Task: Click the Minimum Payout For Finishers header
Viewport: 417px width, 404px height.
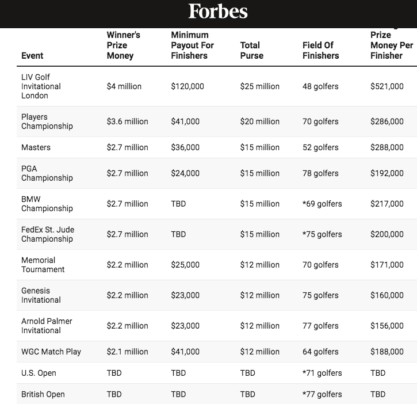Action: (192, 45)
